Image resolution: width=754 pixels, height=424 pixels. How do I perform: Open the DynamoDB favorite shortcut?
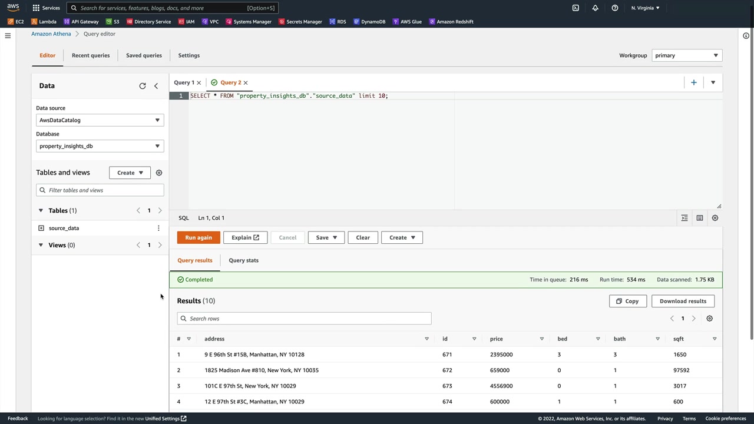[369, 22]
